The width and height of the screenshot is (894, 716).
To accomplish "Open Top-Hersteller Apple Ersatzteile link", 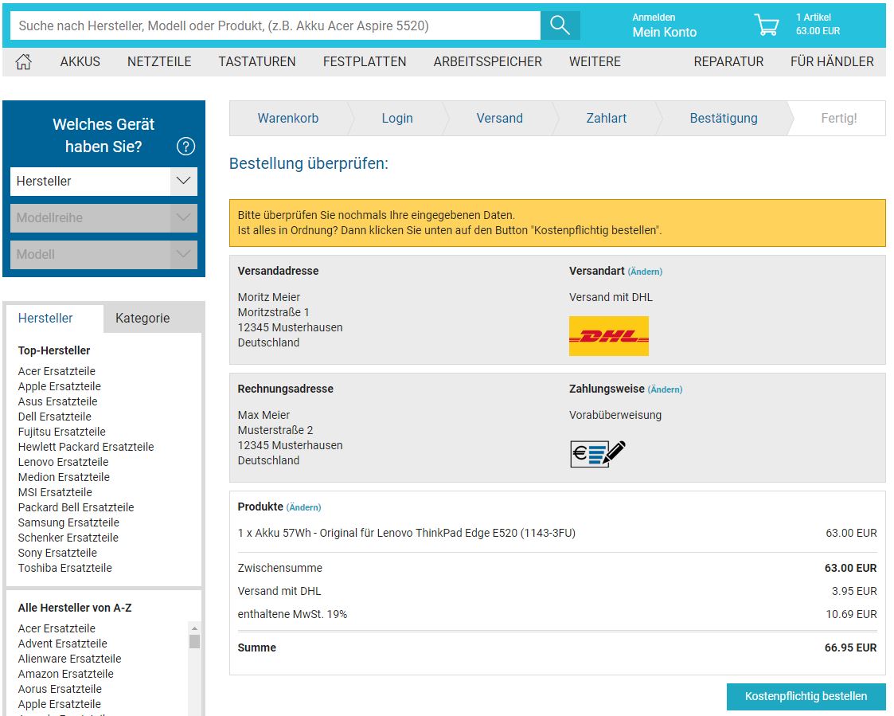I will [59, 387].
